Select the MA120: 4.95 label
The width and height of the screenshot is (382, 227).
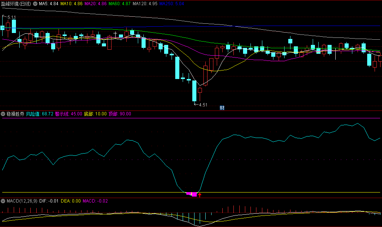point(145,4)
